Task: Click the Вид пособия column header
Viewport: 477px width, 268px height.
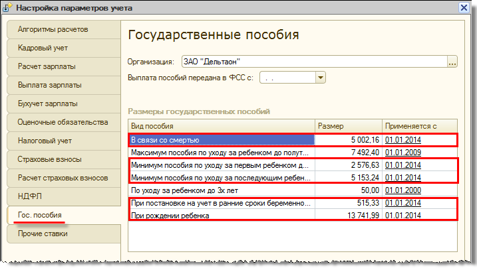Action: click(x=222, y=126)
